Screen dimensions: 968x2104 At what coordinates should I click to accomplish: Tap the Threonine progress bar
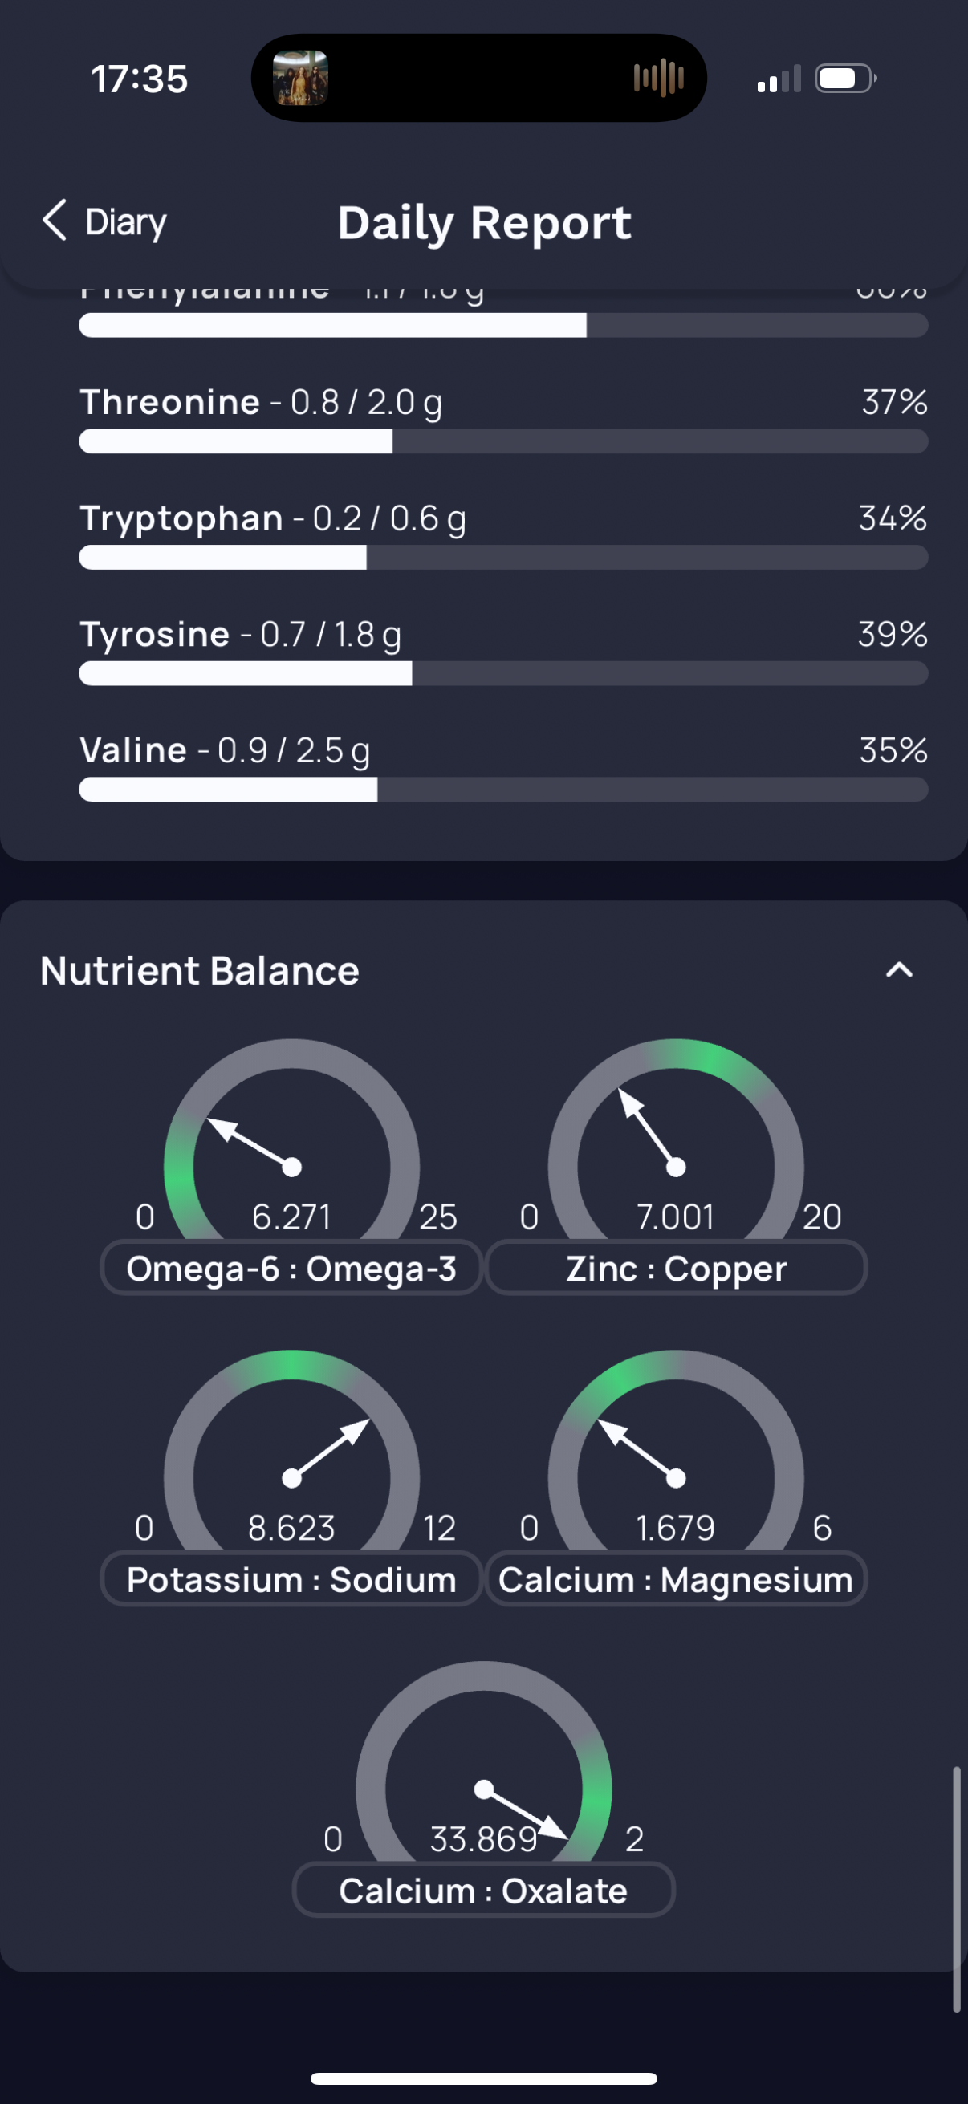point(503,442)
